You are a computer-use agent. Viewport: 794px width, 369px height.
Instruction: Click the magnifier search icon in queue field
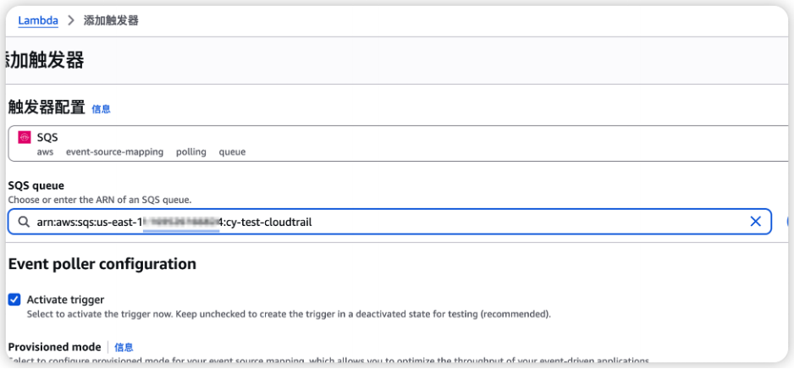click(x=24, y=222)
